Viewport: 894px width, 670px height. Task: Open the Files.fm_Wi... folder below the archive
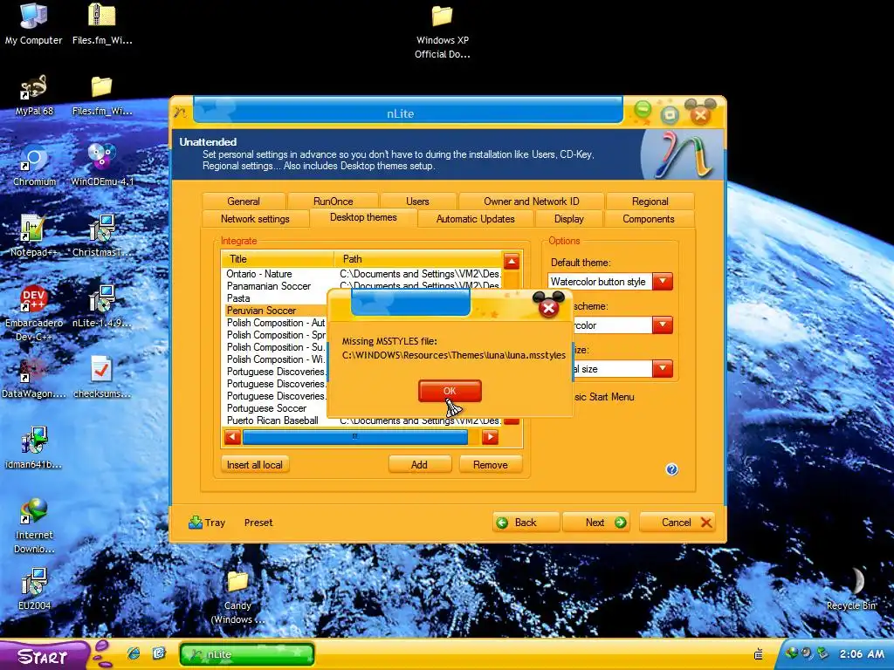[x=102, y=94]
